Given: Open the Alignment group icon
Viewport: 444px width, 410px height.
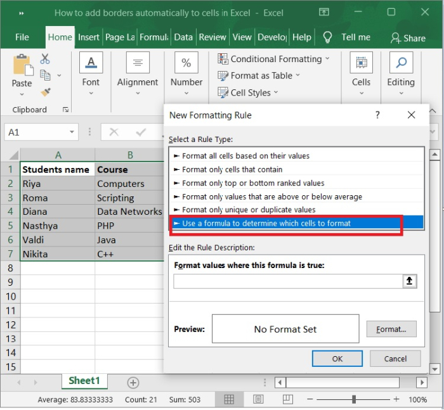Looking at the screenshot, I should point(138,63).
